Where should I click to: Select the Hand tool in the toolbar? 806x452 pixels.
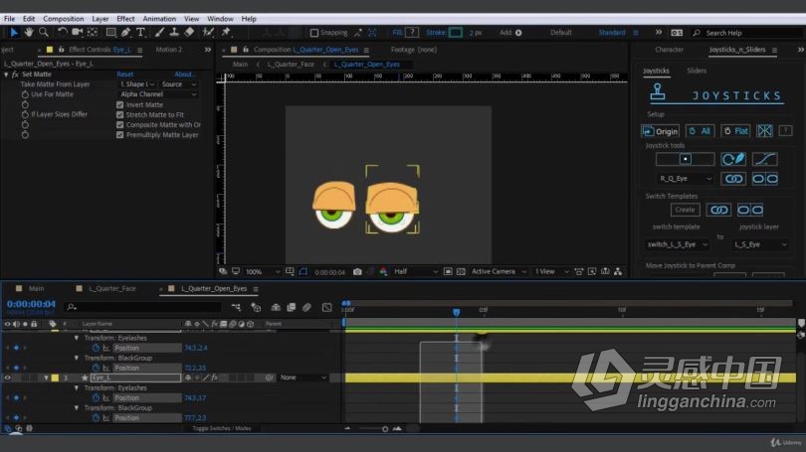click(x=28, y=33)
